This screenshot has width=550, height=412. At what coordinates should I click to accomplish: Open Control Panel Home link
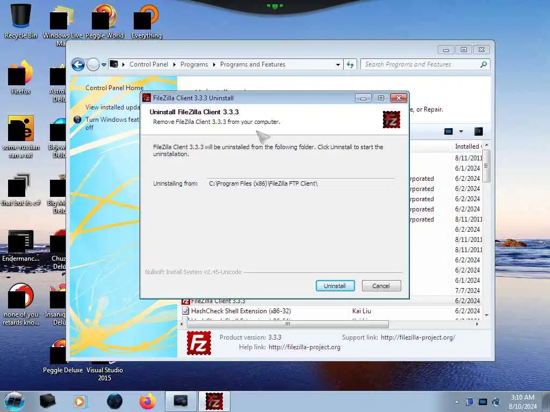click(114, 88)
